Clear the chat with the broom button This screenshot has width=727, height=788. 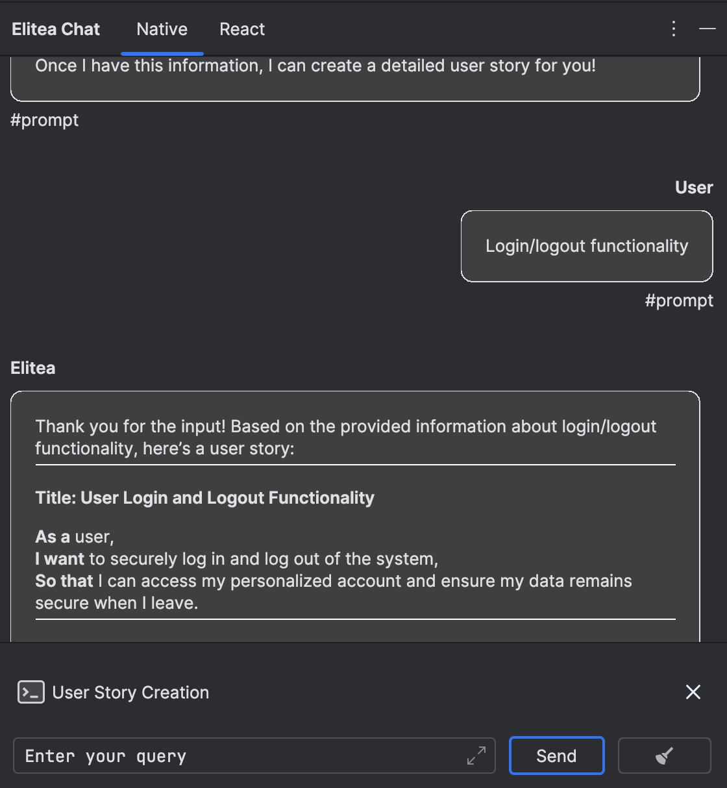click(x=664, y=756)
